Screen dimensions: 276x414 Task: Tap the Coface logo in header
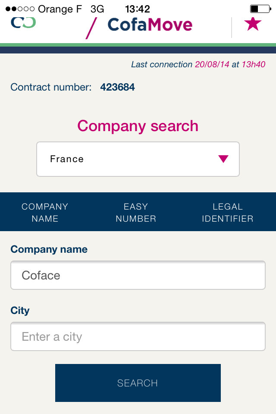pos(23,23)
